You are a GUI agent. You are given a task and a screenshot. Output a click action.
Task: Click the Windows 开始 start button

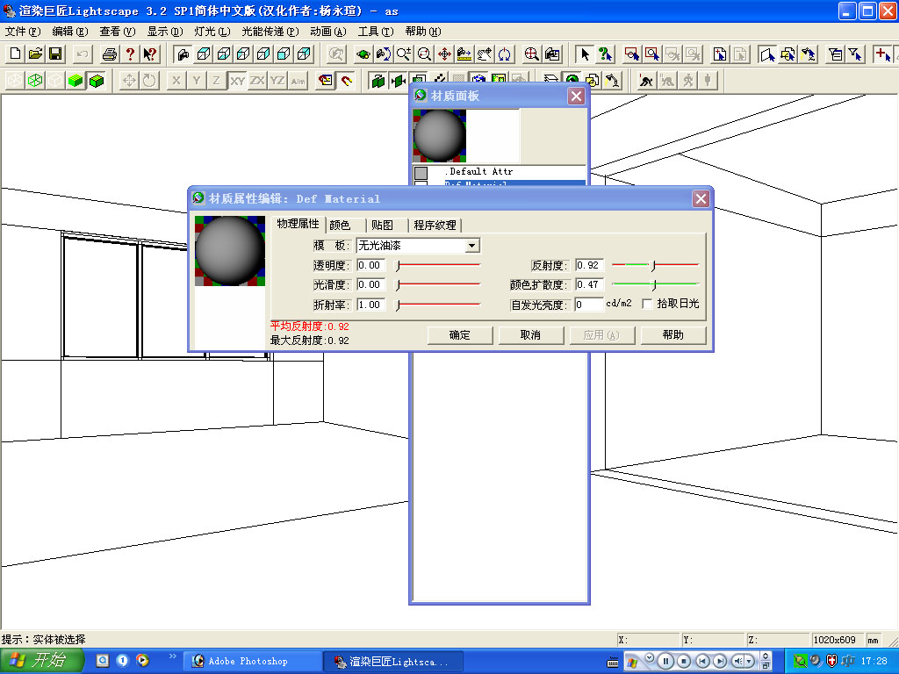tap(41, 661)
